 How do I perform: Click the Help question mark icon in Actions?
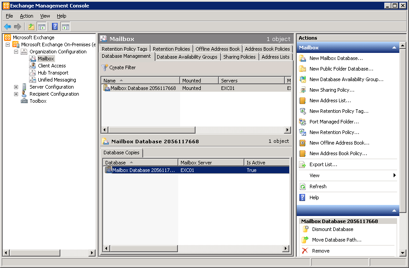[x=302, y=197]
